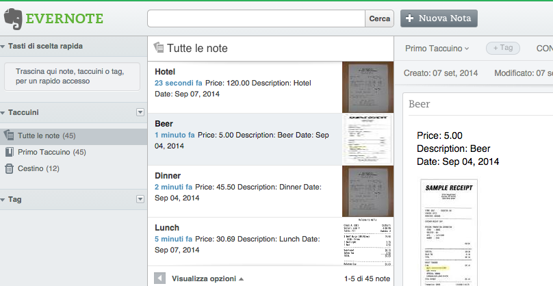Viewport: 553px width, 286px height.
Task: Click the Cestino trash can icon
Action: click(9, 168)
